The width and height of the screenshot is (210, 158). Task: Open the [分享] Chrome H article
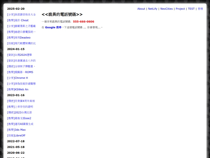(17, 78)
